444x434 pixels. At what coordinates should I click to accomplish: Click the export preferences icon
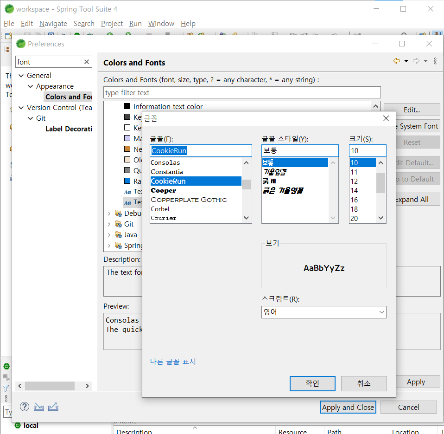(53, 407)
